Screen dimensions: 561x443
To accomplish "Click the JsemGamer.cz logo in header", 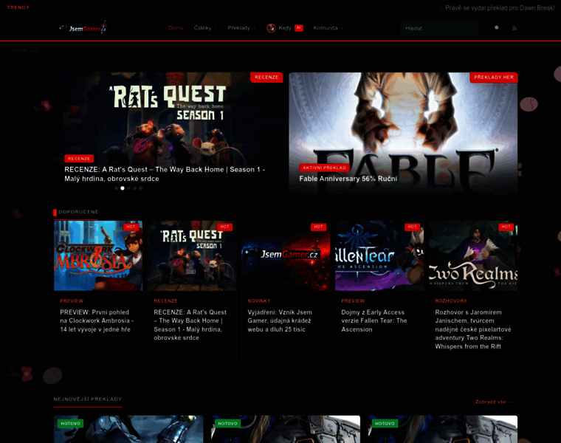I will point(83,27).
